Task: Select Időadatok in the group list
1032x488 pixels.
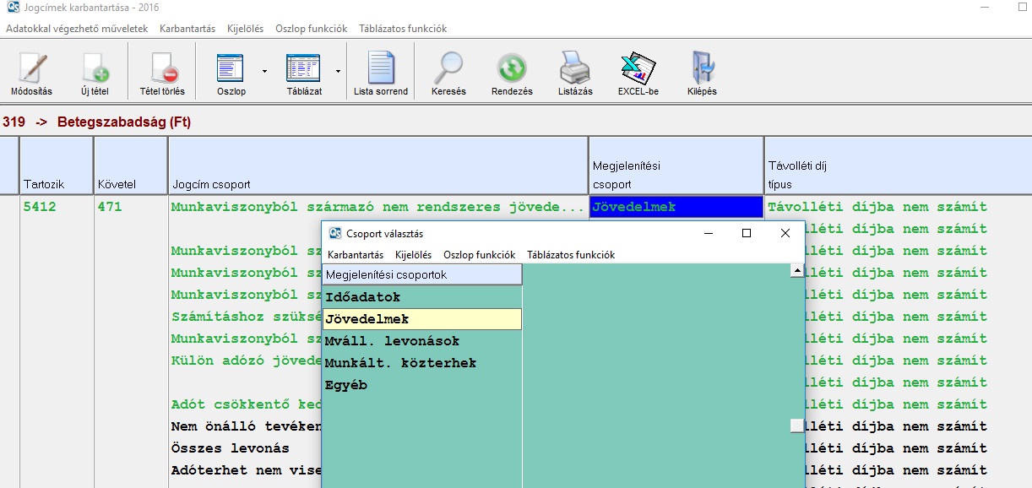Action: pyautogui.click(x=363, y=297)
